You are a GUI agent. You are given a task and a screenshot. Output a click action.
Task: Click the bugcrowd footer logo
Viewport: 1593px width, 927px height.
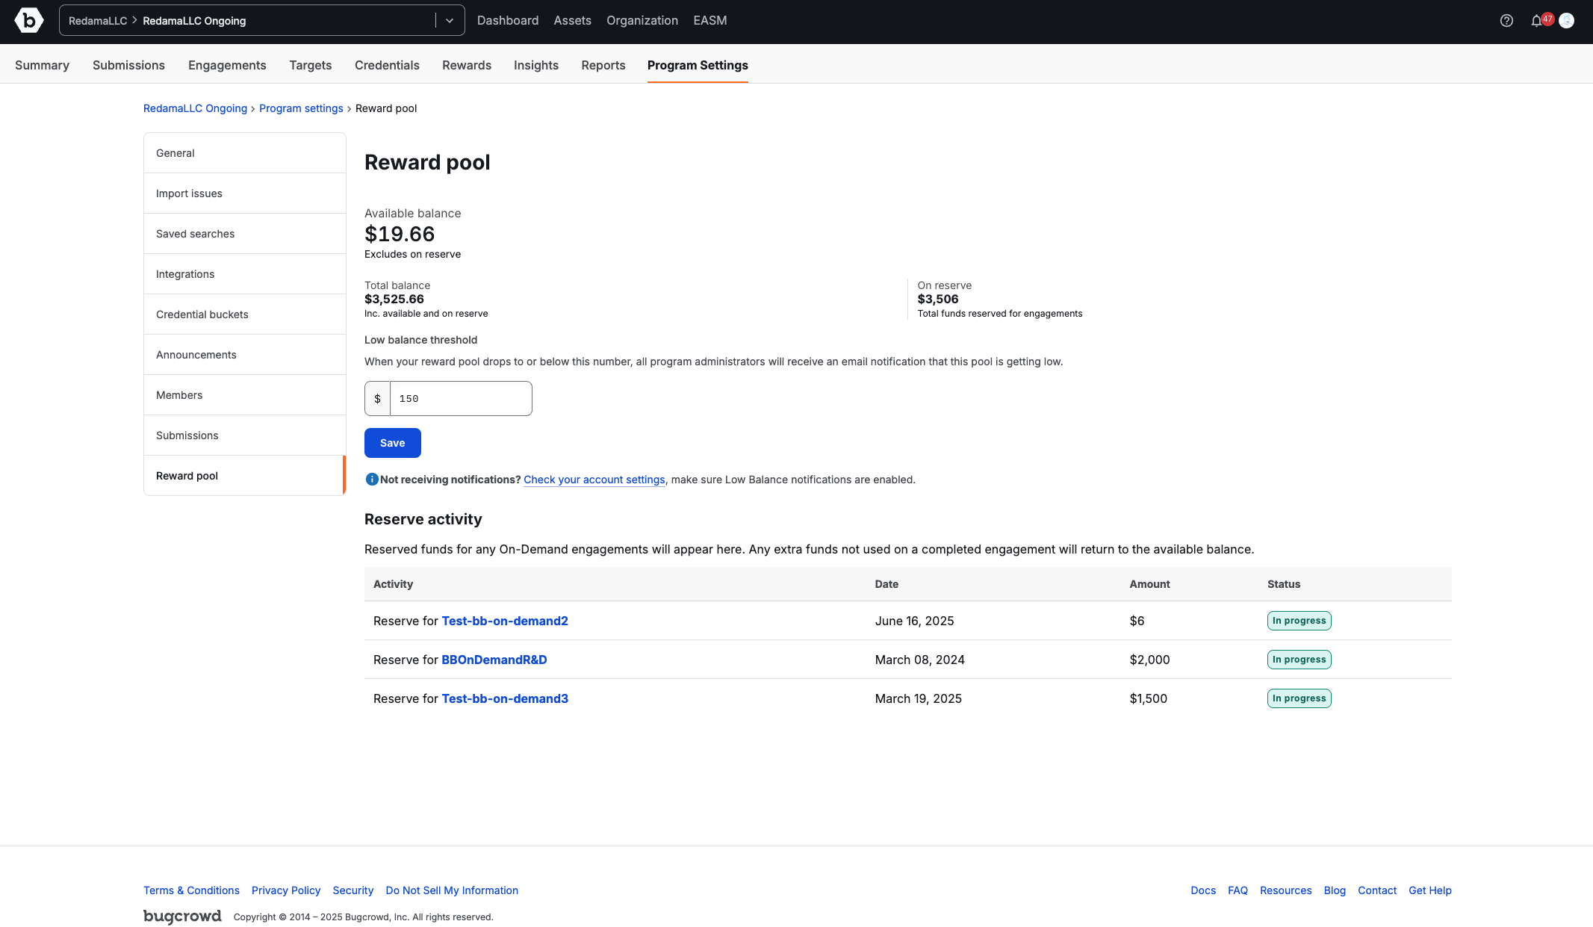[x=182, y=917]
